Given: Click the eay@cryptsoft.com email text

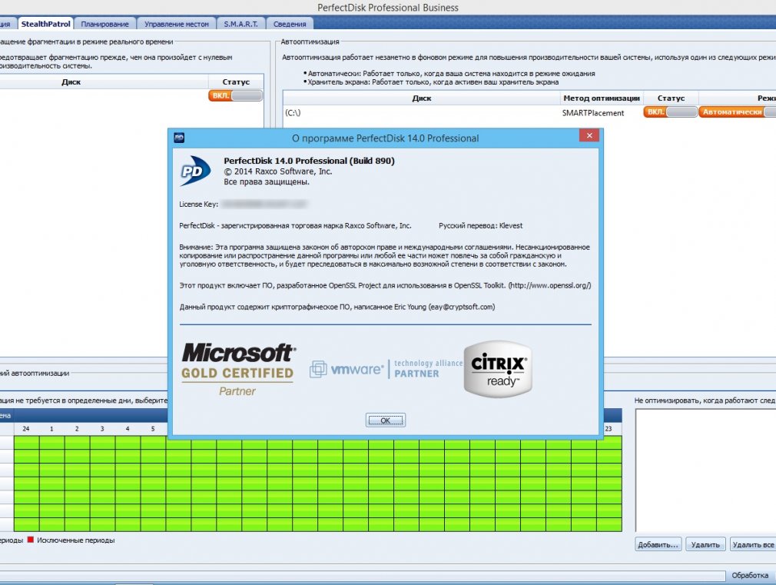Looking at the screenshot, I should point(461,307).
